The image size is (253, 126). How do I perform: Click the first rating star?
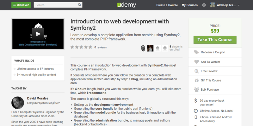[x=72, y=47]
